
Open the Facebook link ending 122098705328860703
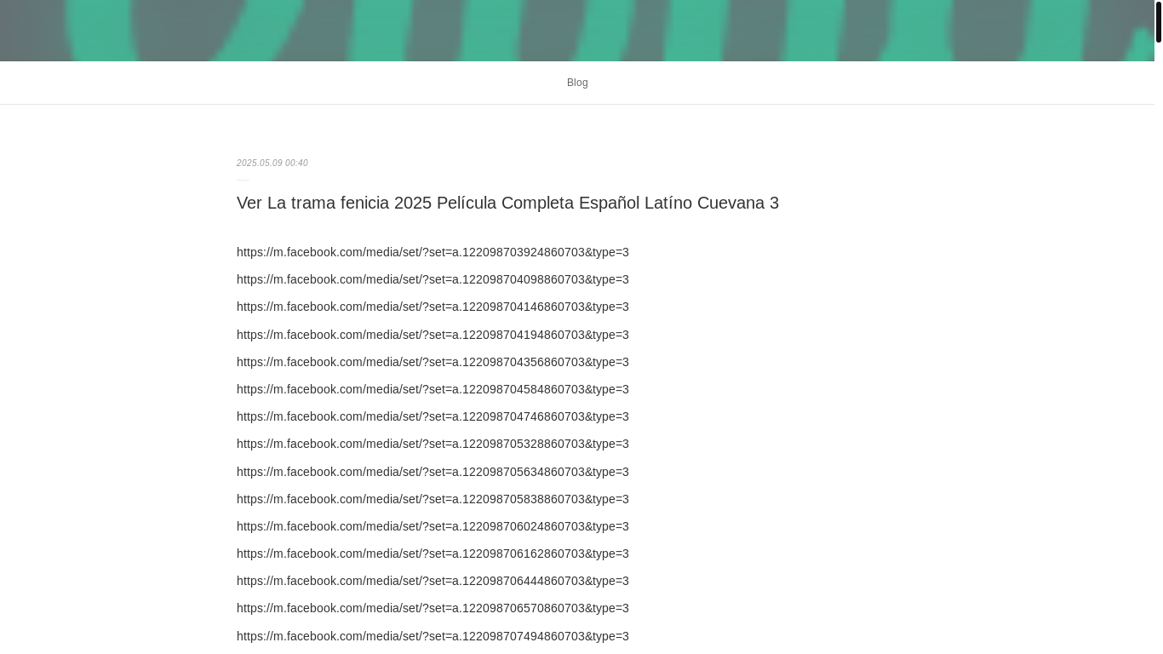click(x=433, y=444)
